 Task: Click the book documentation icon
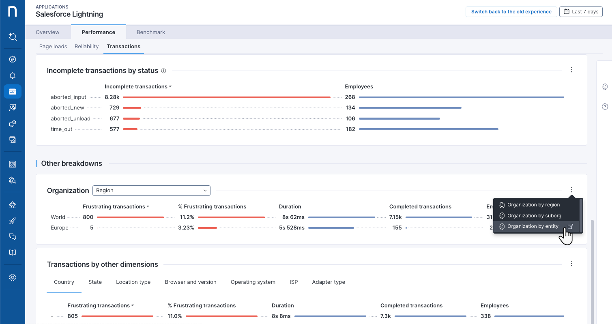click(13, 253)
